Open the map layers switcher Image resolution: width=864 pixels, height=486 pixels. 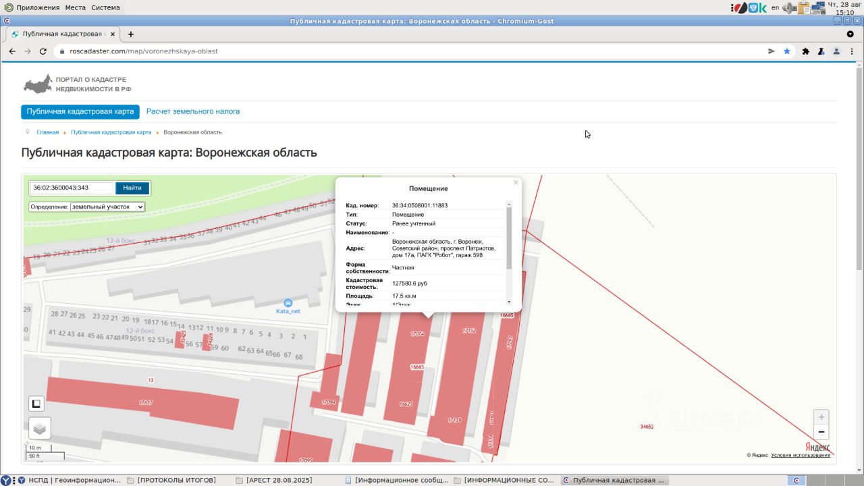coord(40,428)
